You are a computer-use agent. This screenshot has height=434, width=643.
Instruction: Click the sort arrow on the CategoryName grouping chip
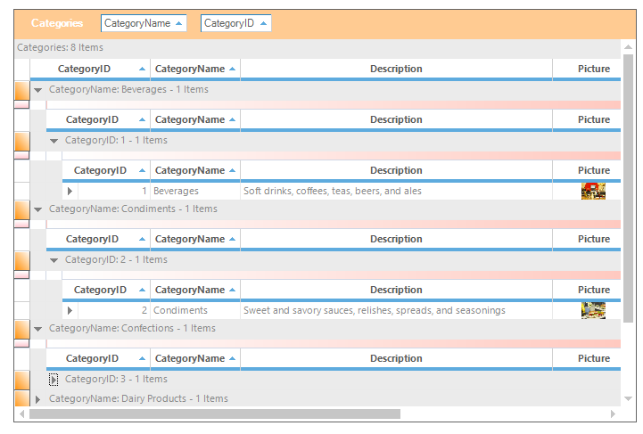pos(178,24)
